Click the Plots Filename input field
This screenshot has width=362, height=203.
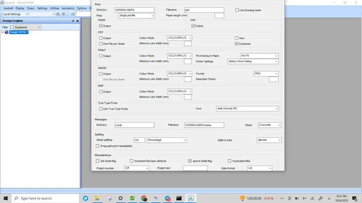(204, 10)
